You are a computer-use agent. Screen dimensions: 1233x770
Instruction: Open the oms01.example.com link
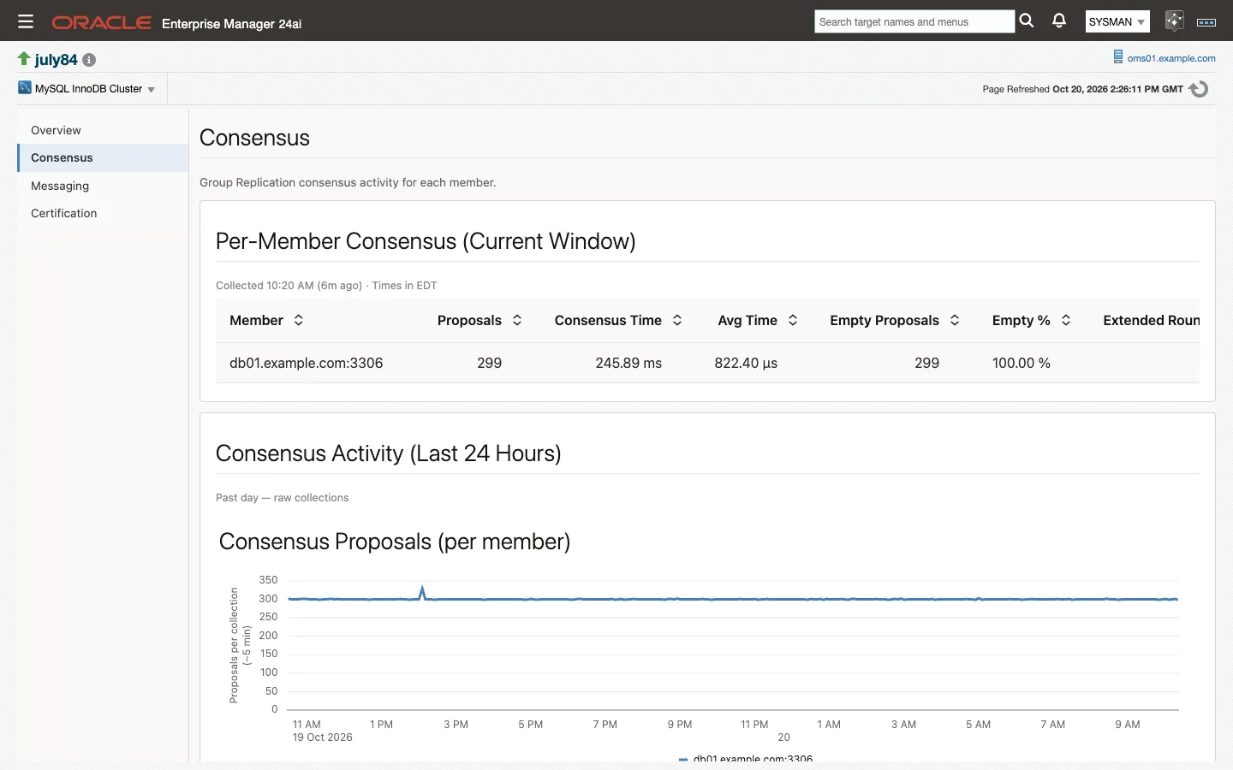tap(1171, 58)
